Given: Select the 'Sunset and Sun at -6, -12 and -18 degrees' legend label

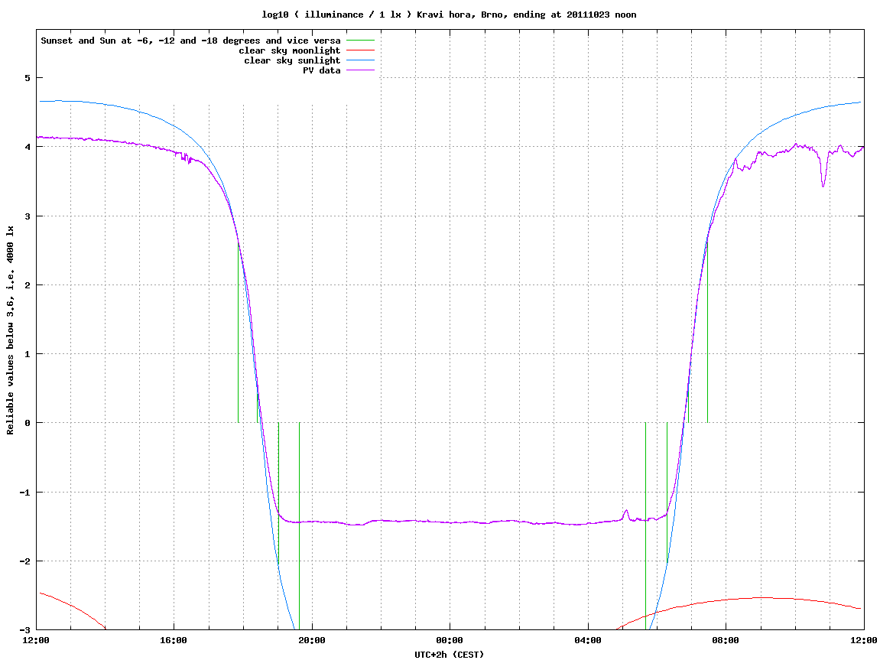Looking at the screenshot, I should (x=191, y=41).
